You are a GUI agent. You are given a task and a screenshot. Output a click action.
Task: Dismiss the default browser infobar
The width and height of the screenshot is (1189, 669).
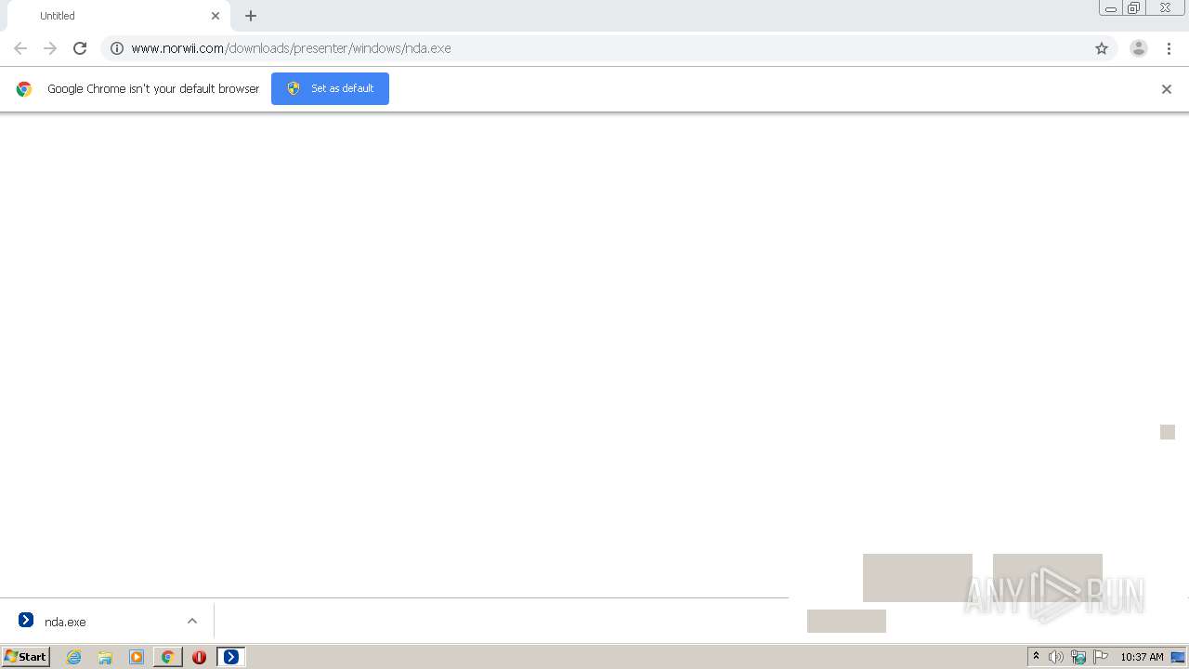[x=1167, y=89]
